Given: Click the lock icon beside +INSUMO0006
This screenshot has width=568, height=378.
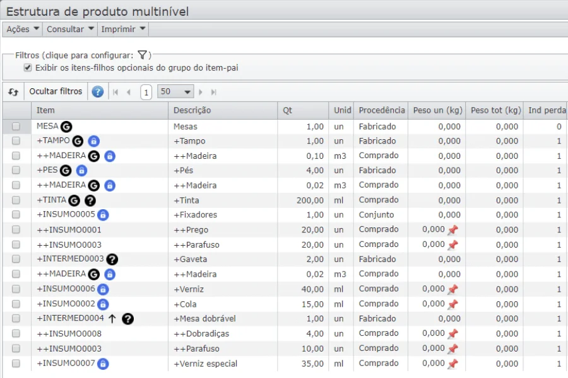Looking at the screenshot, I should [104, 289].
